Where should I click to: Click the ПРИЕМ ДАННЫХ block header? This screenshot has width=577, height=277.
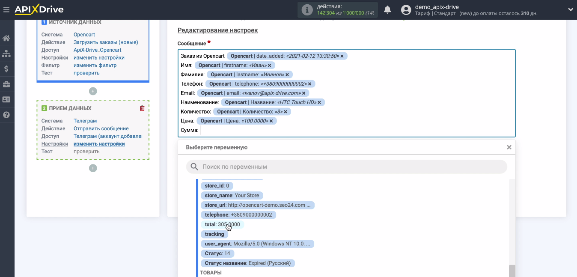(70, 108)
